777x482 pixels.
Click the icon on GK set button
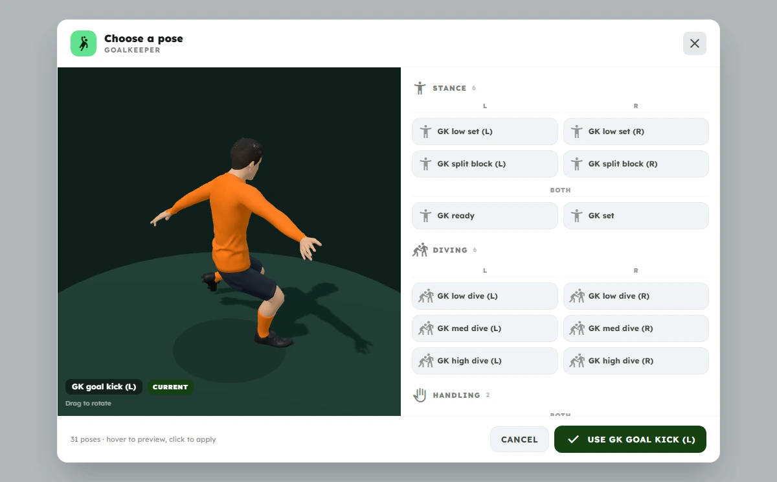pos(577,216)
